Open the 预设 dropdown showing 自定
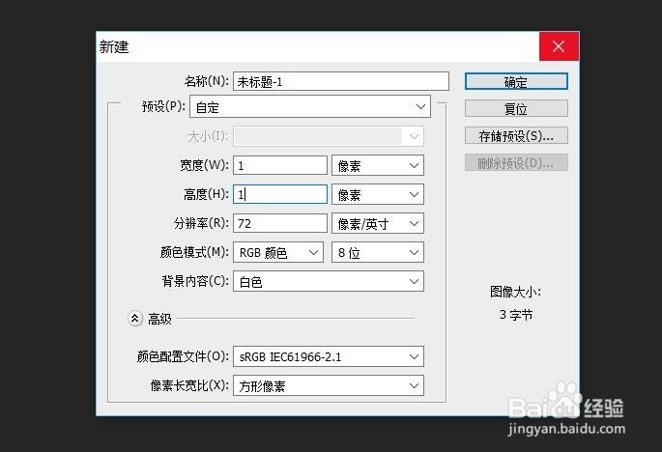This screenshot has width=662, height=452. (x=310, y=106)
